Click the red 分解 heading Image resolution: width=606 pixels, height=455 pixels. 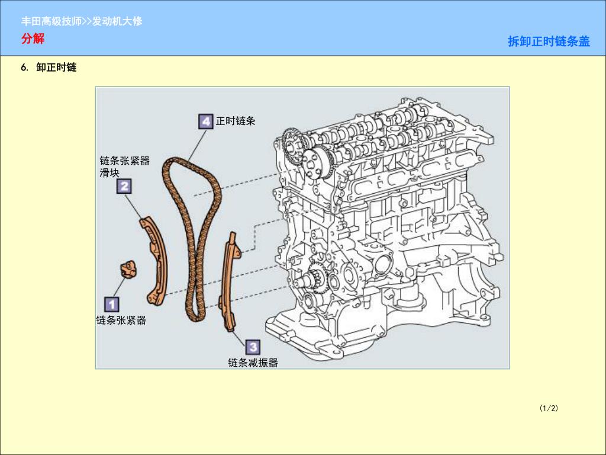(33, 39)
